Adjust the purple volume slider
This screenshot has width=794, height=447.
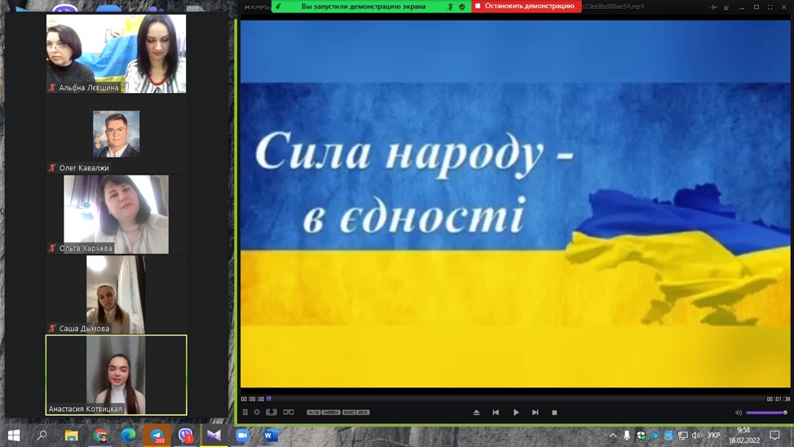[x=766, y=413]
